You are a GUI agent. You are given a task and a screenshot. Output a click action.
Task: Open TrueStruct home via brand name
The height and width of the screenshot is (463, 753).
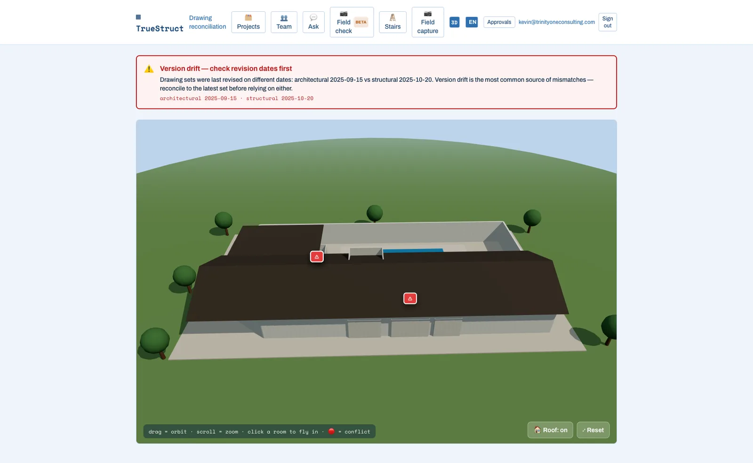[x=160, y=29]
